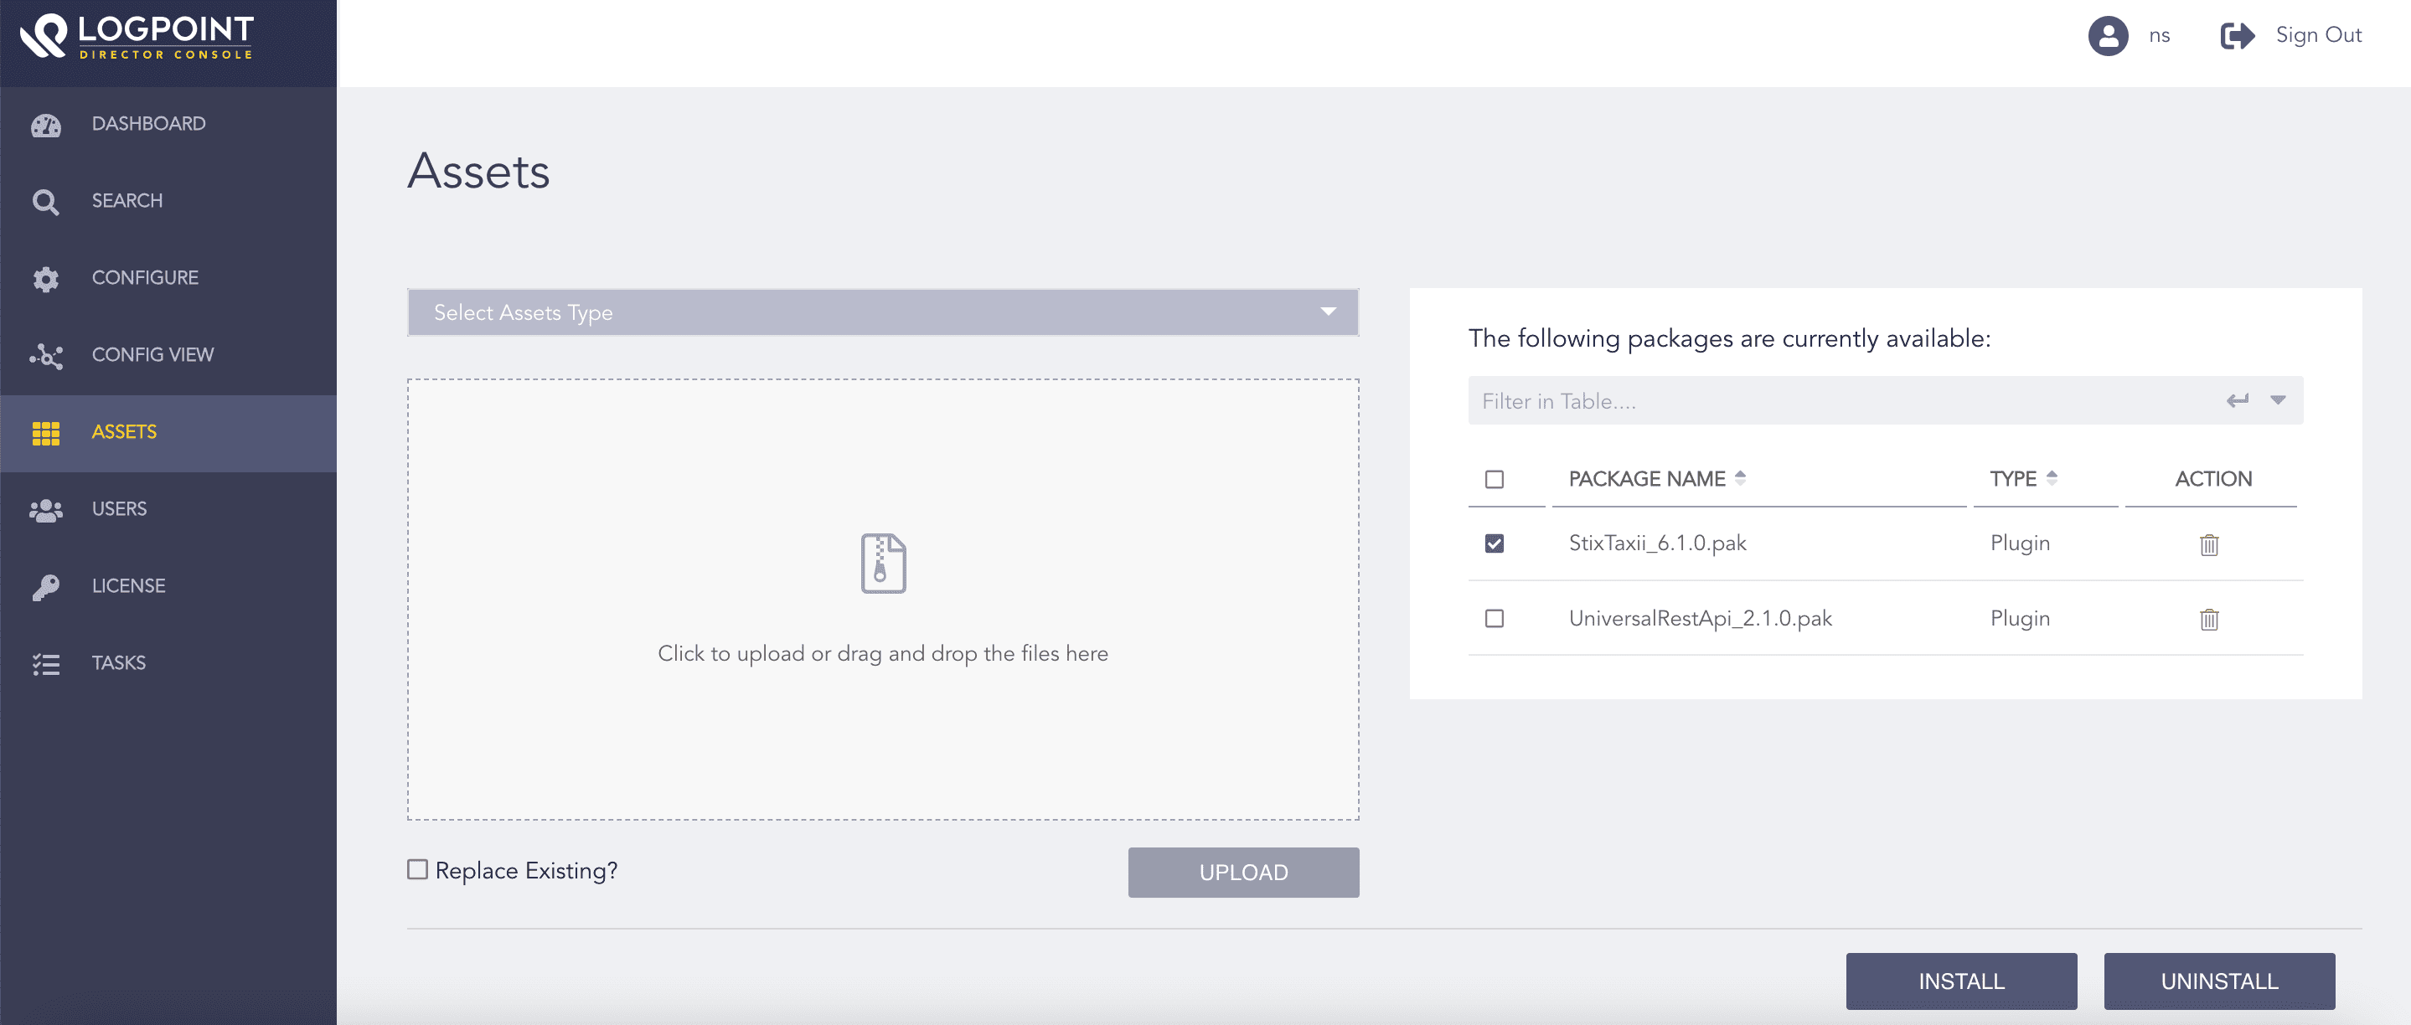Delete StixTaxii_6.1.0.pak using its trash icon
The height and width of the screenshot is (1025, 2411).
coord(2209,544)
